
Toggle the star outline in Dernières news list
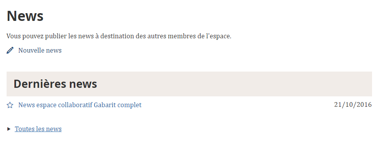[10, 105]
